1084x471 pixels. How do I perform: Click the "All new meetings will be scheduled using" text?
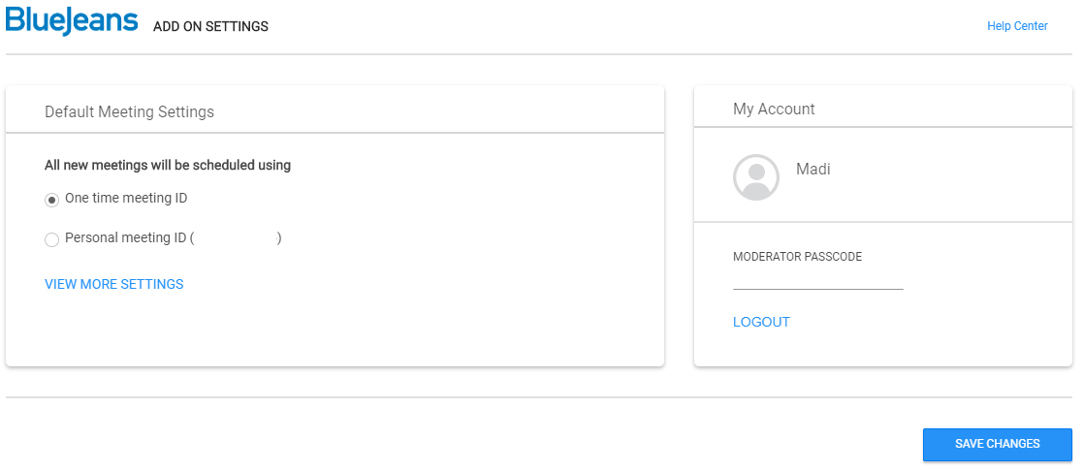coord(168,165)
